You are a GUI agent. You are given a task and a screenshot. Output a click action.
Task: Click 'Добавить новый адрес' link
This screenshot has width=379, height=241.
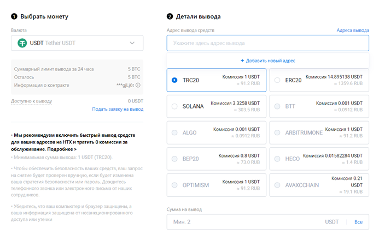[x=271, y=61]
